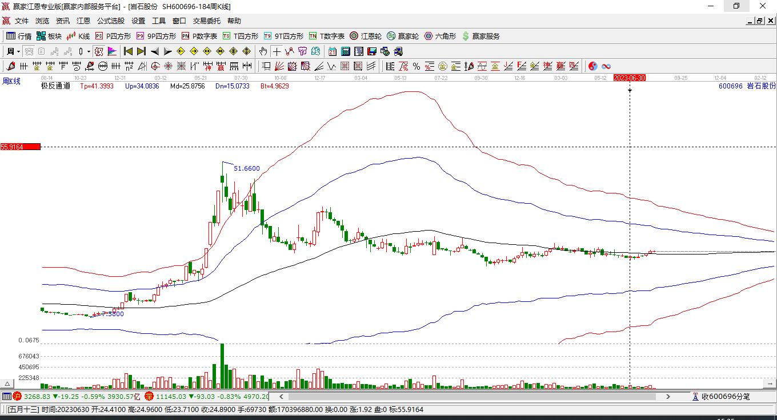This screenshot has width=777, height=420.
Task: Open the T四方形 tool
Action: tap(241, 36)
